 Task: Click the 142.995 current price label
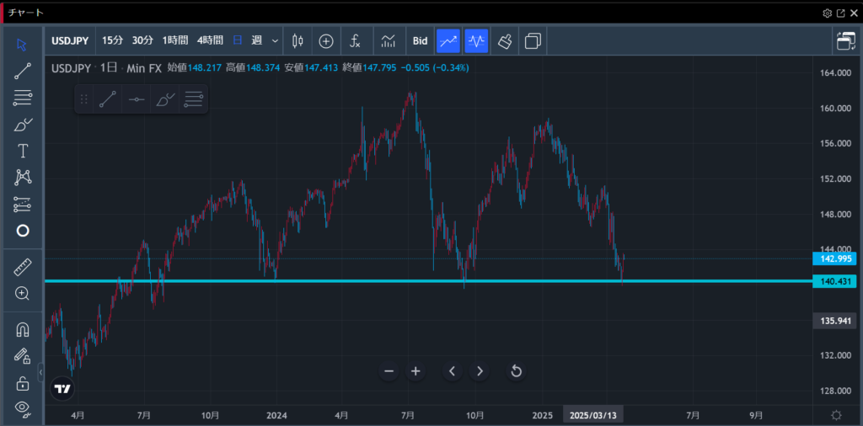[834, 259]
